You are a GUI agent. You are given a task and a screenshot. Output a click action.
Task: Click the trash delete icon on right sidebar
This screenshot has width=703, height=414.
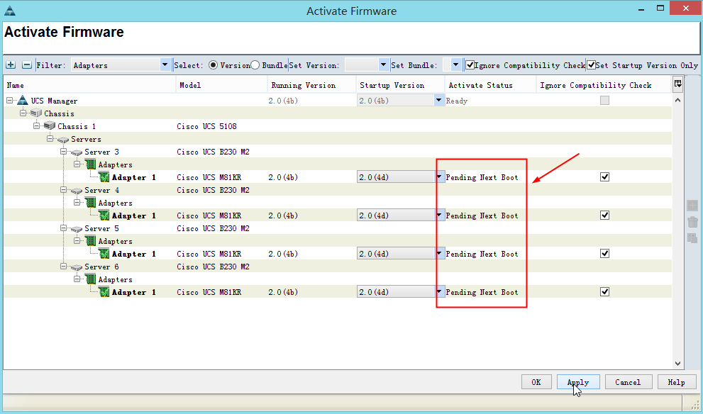tap(692, 222)
